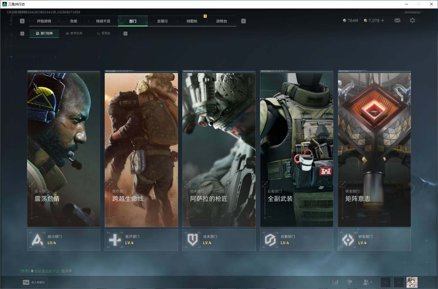This screenshot has width=438, height=289.
Task: Click the Q key hint beside 开始游戏
Action: click(x=22, y=21)
